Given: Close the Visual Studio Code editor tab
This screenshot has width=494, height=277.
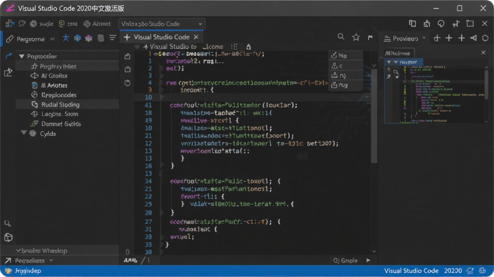Looking at the screenshot, I should [196, 37].
